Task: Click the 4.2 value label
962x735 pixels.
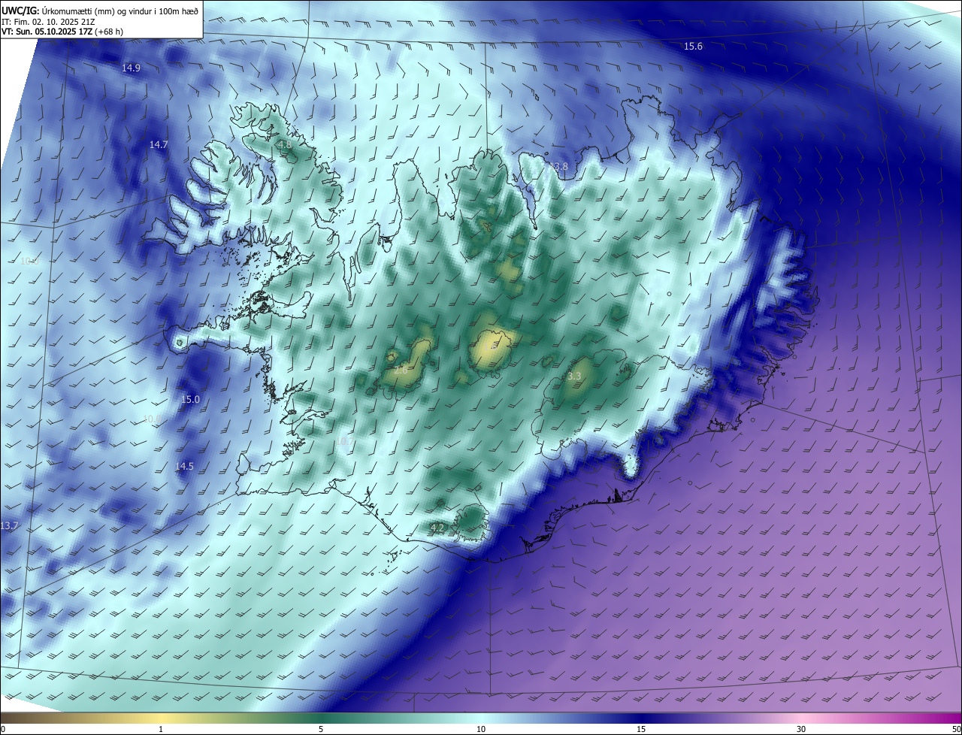Action: click(x=437, y=528)
